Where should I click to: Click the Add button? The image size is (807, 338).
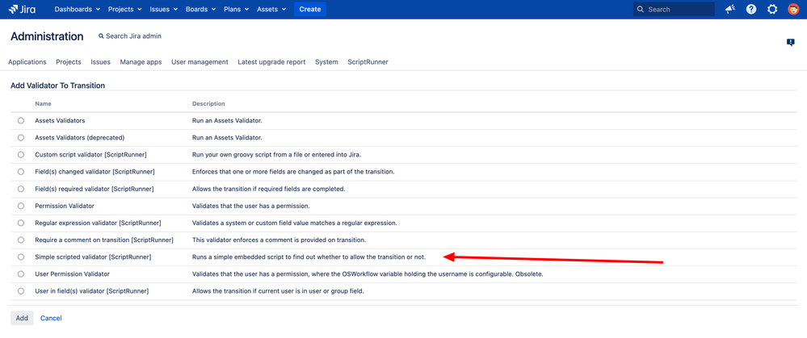tap(22, 318)
